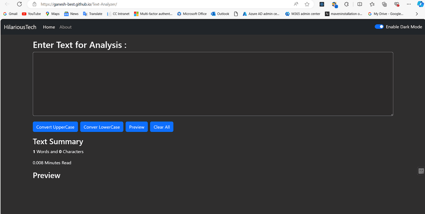Open the News bookmark

coord(71,14)
